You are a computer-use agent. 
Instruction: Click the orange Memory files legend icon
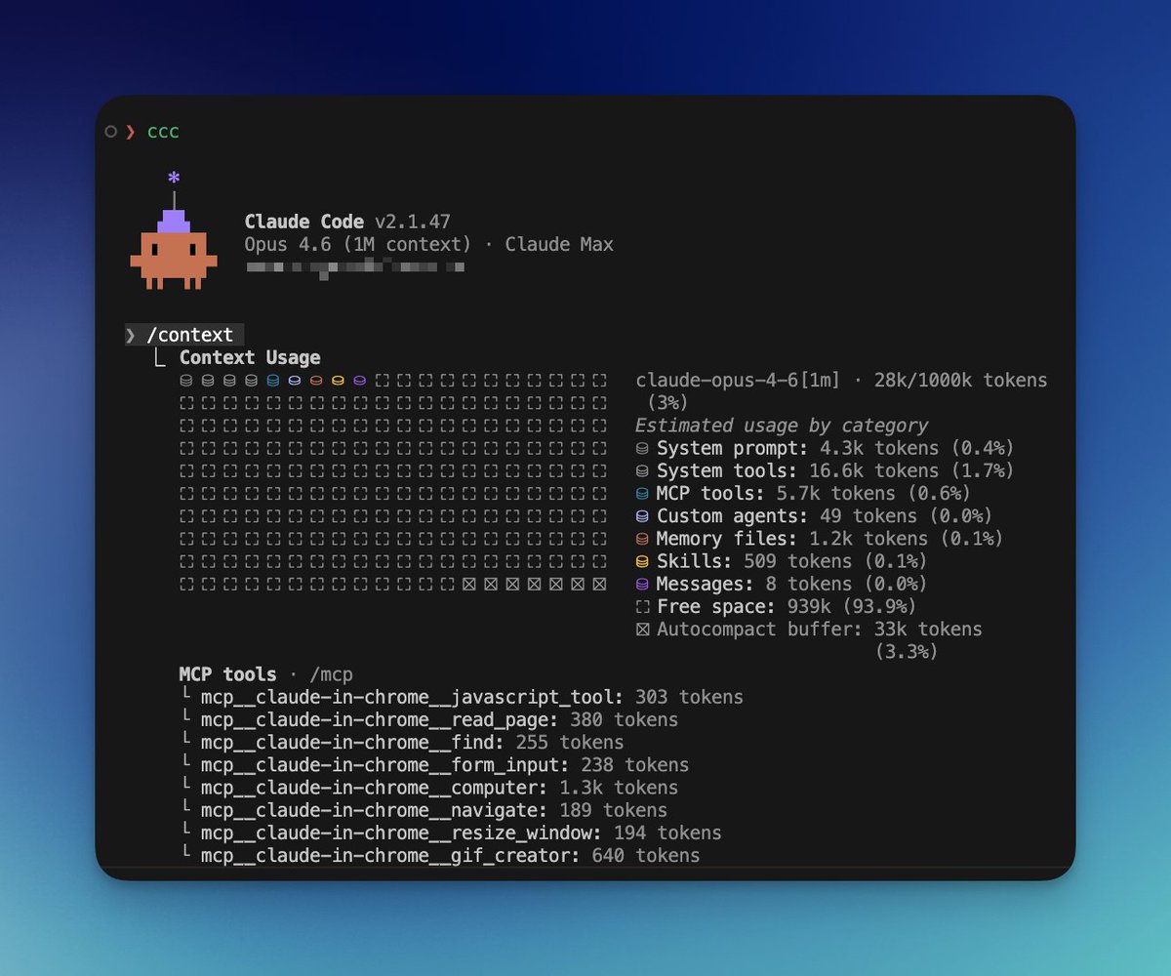coord(642,539)
